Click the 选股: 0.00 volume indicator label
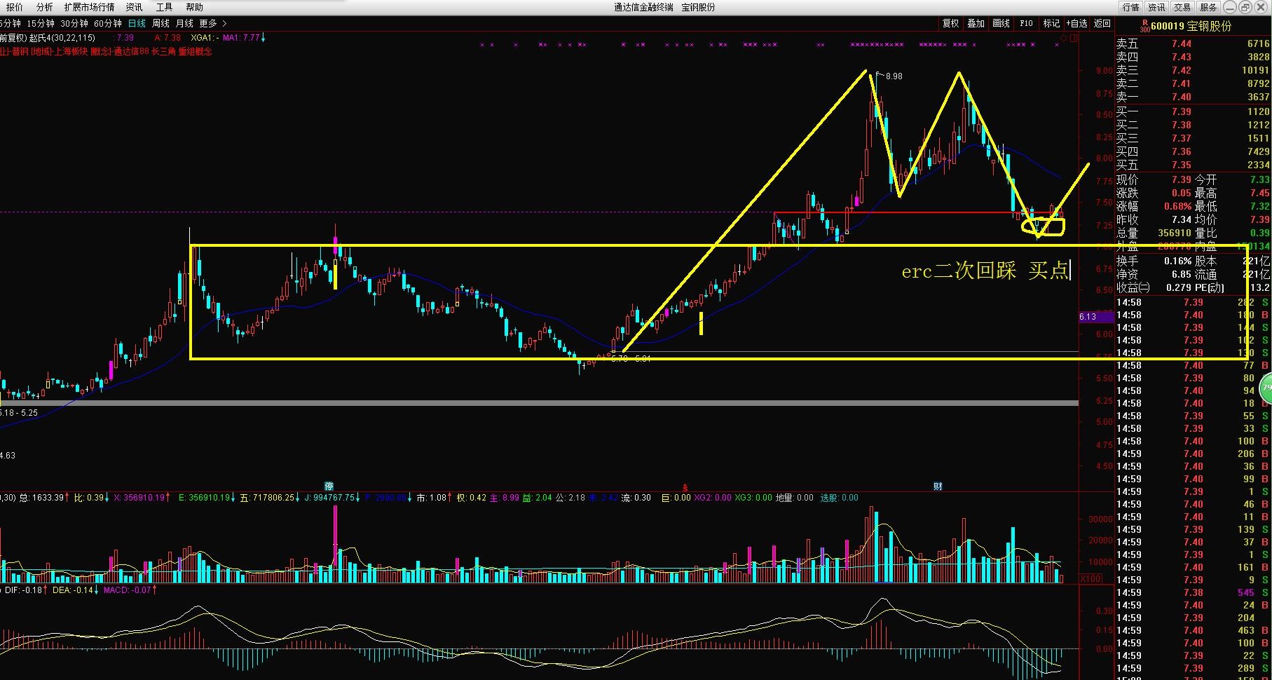The image size is (1272, 680). click(x=839, y=498)
